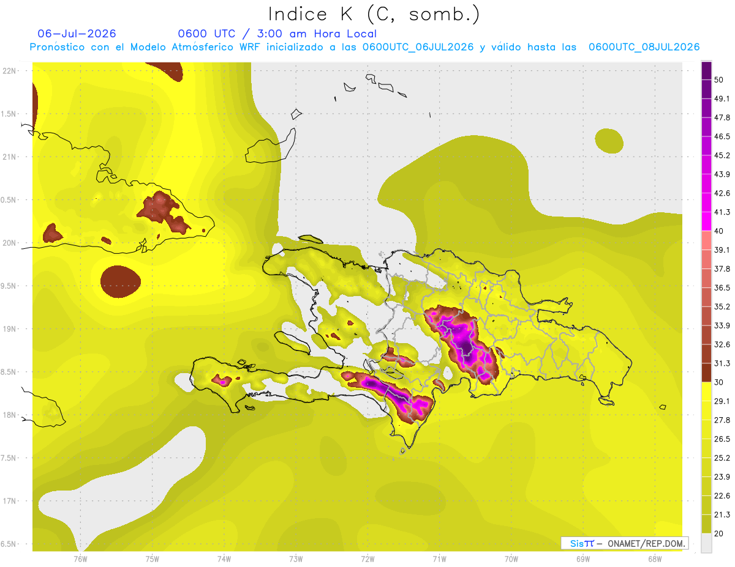Click the longitude axis label "68W"
This screenshot has height=567, width=735.
point(654,558)
